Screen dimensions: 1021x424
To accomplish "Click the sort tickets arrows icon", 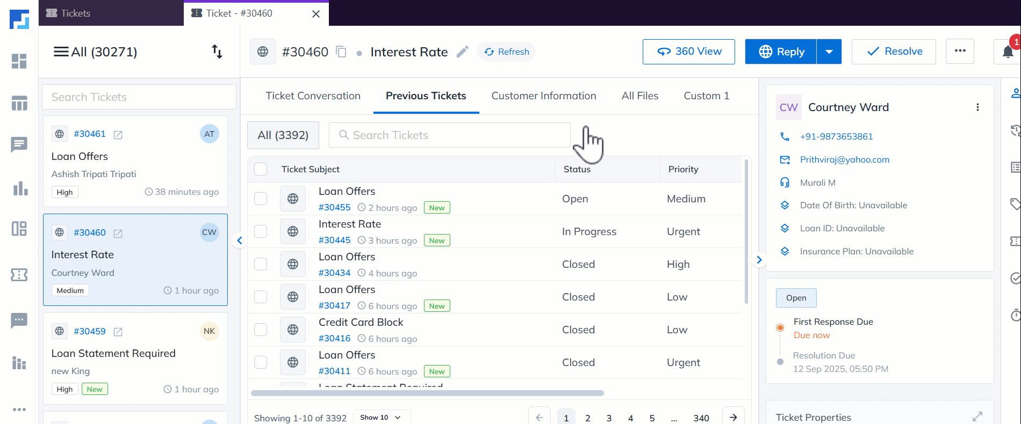I will pos(217,52).
